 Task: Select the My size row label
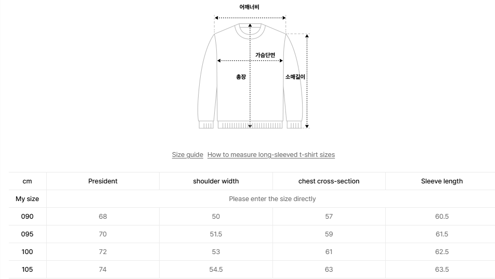27,199
